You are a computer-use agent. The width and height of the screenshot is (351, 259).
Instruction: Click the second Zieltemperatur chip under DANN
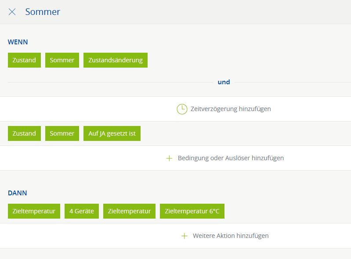[130, 211]
